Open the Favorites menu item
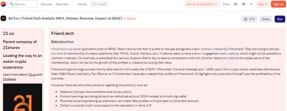This screenshot has width=287, height=111. point(62,4)
